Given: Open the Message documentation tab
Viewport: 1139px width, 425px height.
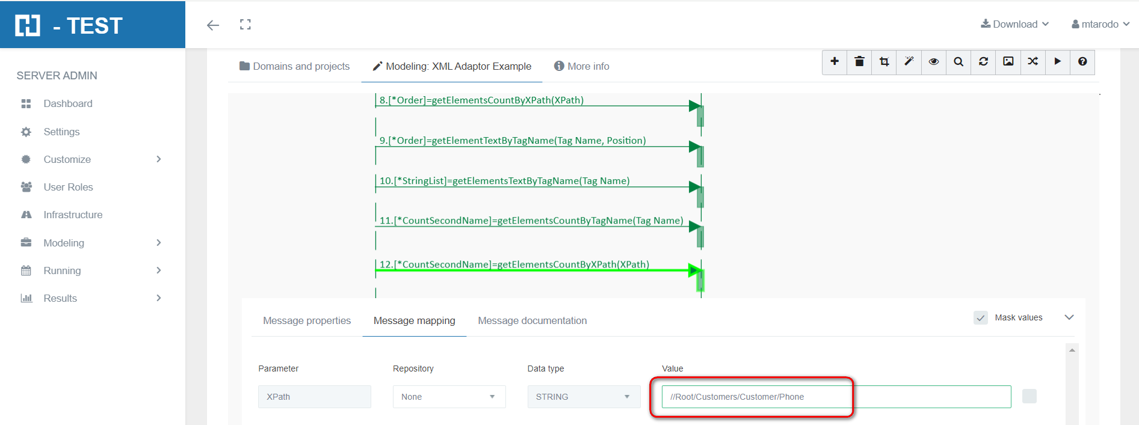Looking at the screenshot, I should [532, 321].
